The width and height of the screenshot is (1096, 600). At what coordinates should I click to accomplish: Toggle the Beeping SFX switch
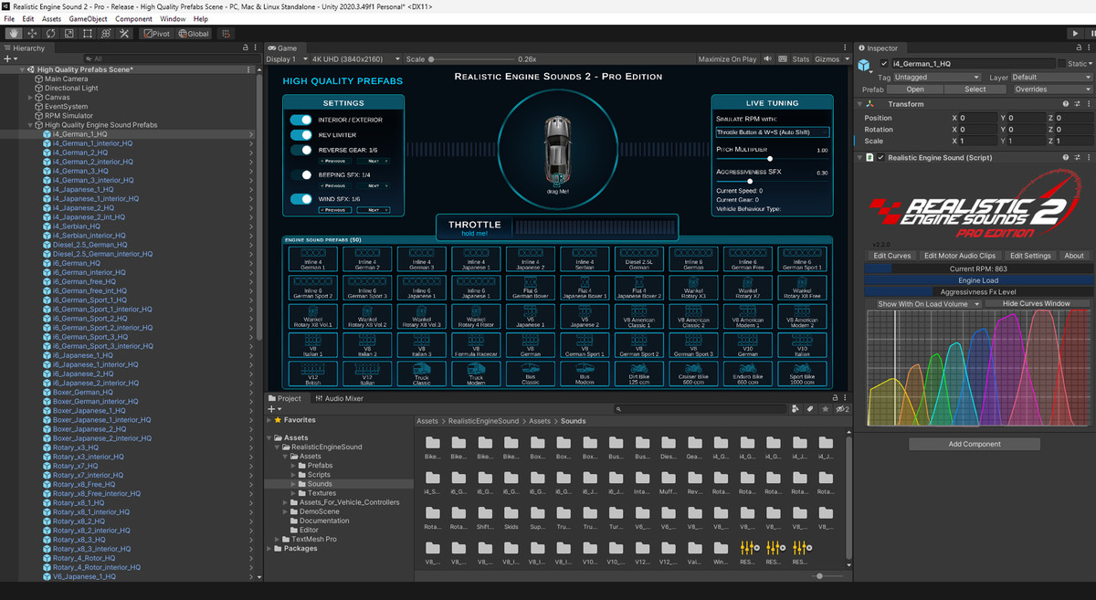300,174
